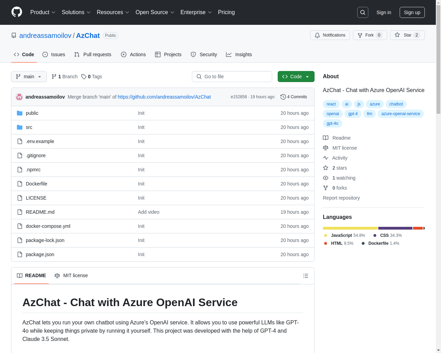Open README.md file name

[40, 212]
